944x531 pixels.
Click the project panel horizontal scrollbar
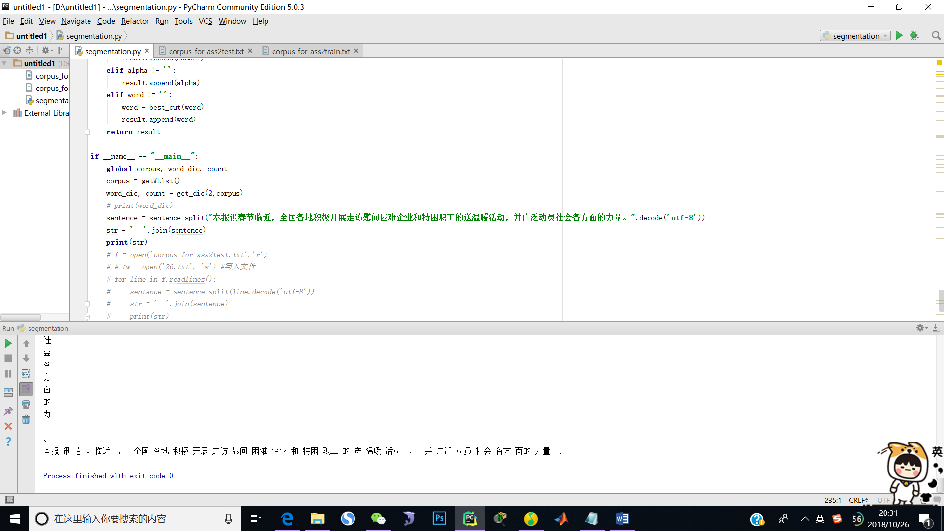point(21,317)
